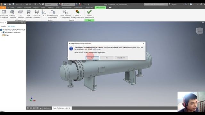205x115 pixels.
Task: Click the ViewCube in the viewport
Action: coord(199,31)
